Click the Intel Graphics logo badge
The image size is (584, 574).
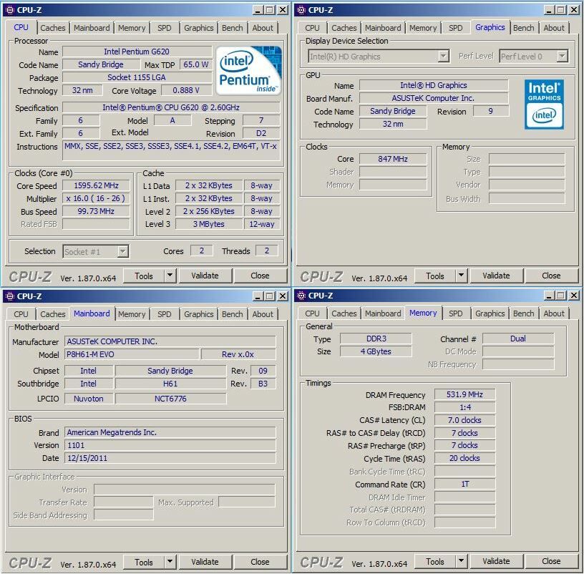(544, 104)
